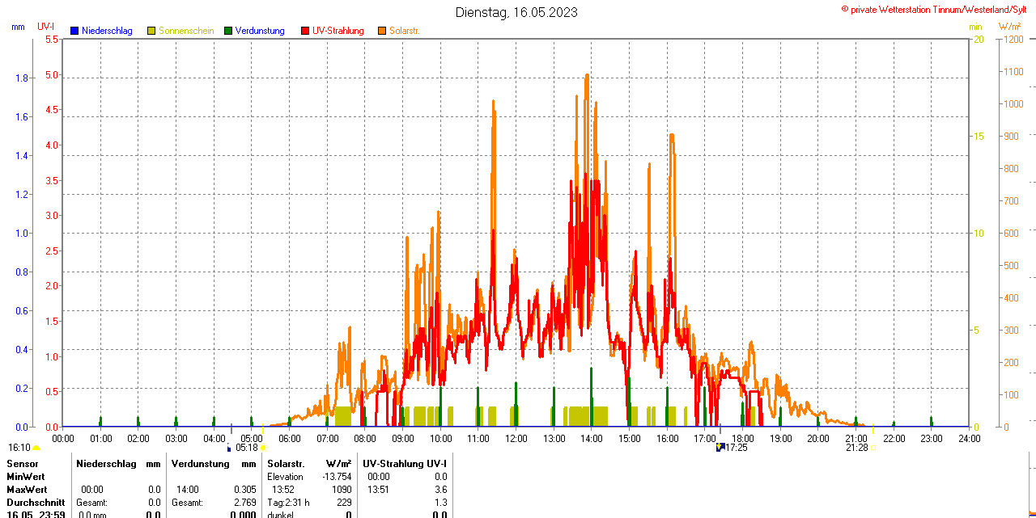Click the sunrise sun icon at 05:18
This screenshot has height=518, width=1036.
tap(262, 447)
